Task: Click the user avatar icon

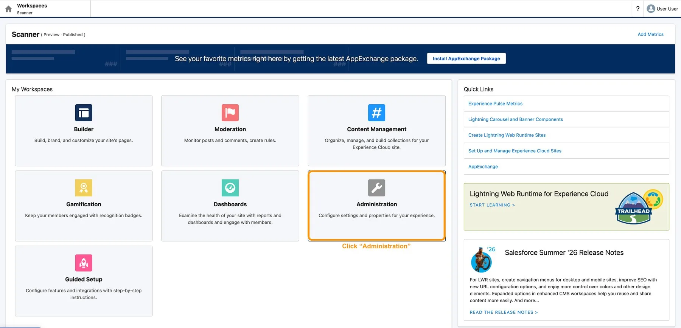Action: coord(651,9)
